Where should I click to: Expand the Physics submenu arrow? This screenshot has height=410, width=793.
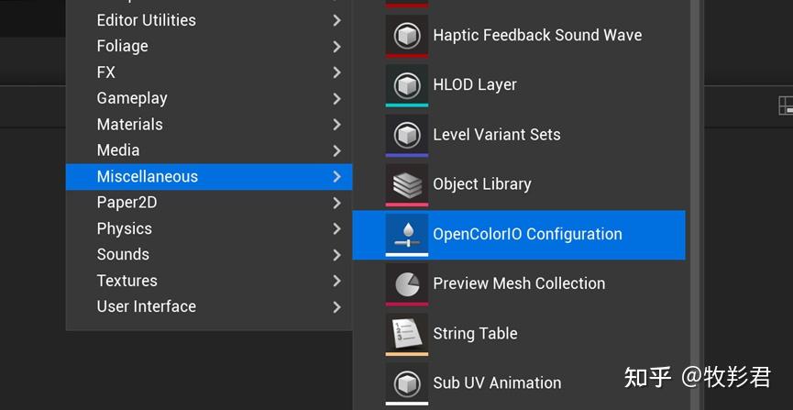[336, 228]
